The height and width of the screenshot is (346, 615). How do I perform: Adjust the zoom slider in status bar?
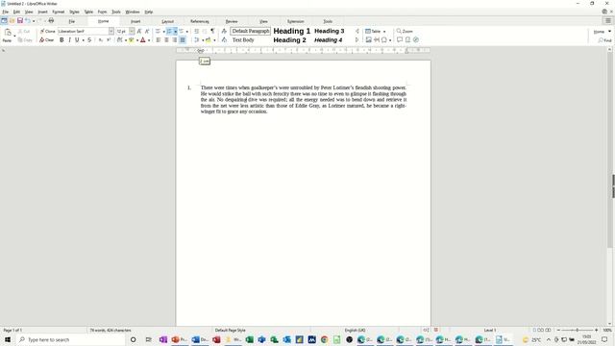click(x=577, y=331)
